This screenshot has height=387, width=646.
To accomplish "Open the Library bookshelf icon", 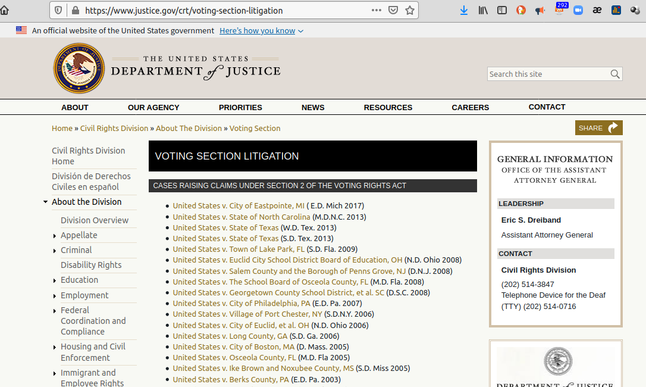I will click(483, 10).
